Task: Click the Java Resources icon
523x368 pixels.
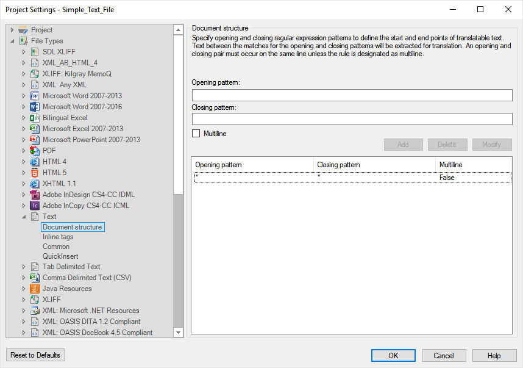Action: (35, 289)
